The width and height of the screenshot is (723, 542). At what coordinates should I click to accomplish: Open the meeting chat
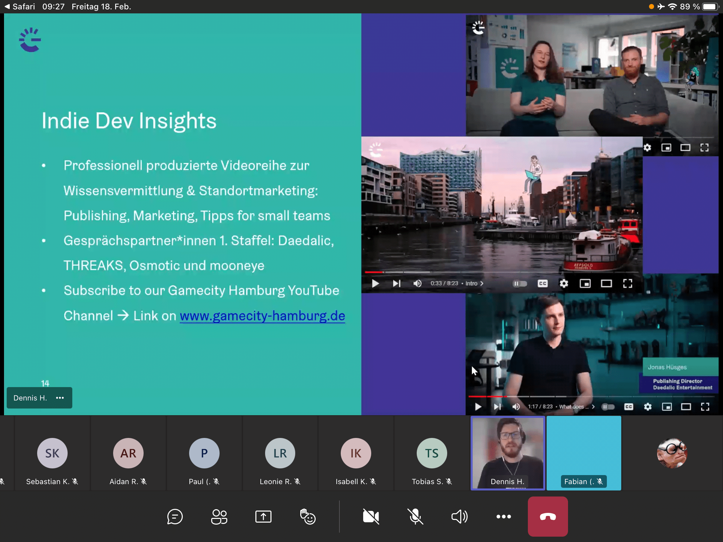pyautogui.click(x=175, y=517)
